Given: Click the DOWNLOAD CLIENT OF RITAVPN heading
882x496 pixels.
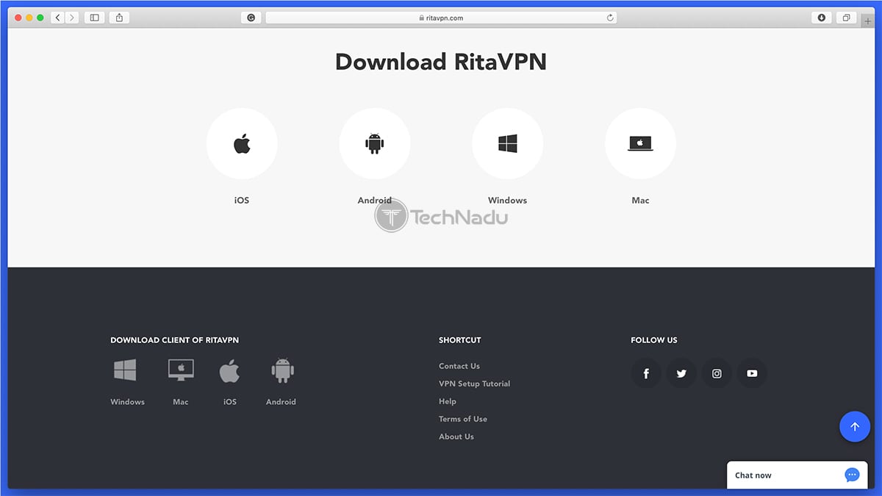Looking at the screenshot, I should pyautogui.click(x=174, y=340).
